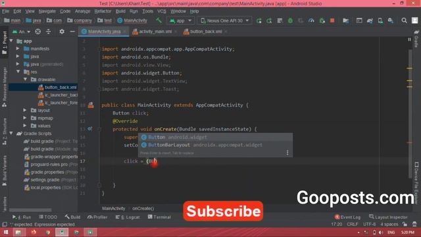Click the Project panel horizontal scrollbar

click(30, 210)
